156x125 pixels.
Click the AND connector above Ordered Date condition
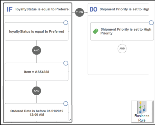tap(37, 91)
